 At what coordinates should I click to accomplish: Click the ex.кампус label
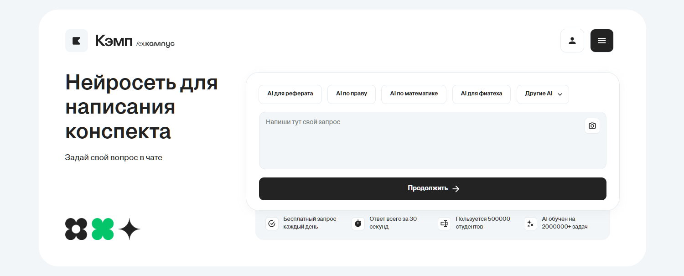click(x=155, y=44)
